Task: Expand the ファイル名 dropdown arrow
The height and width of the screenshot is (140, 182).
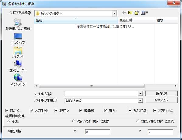Action: point(140,93)
